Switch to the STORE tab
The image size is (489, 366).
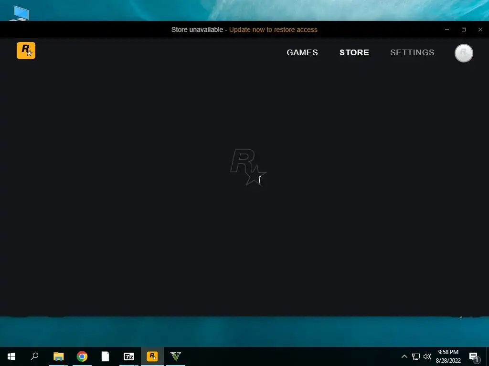click(x=354, y=52)
